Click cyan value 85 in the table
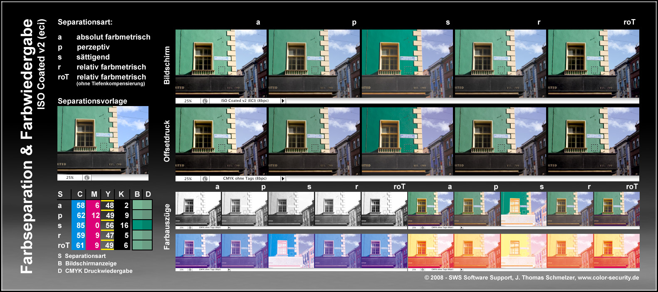Image resolution: width=658 pixels, height=292 pixels. pyautogui.click(x=80, y=225)
